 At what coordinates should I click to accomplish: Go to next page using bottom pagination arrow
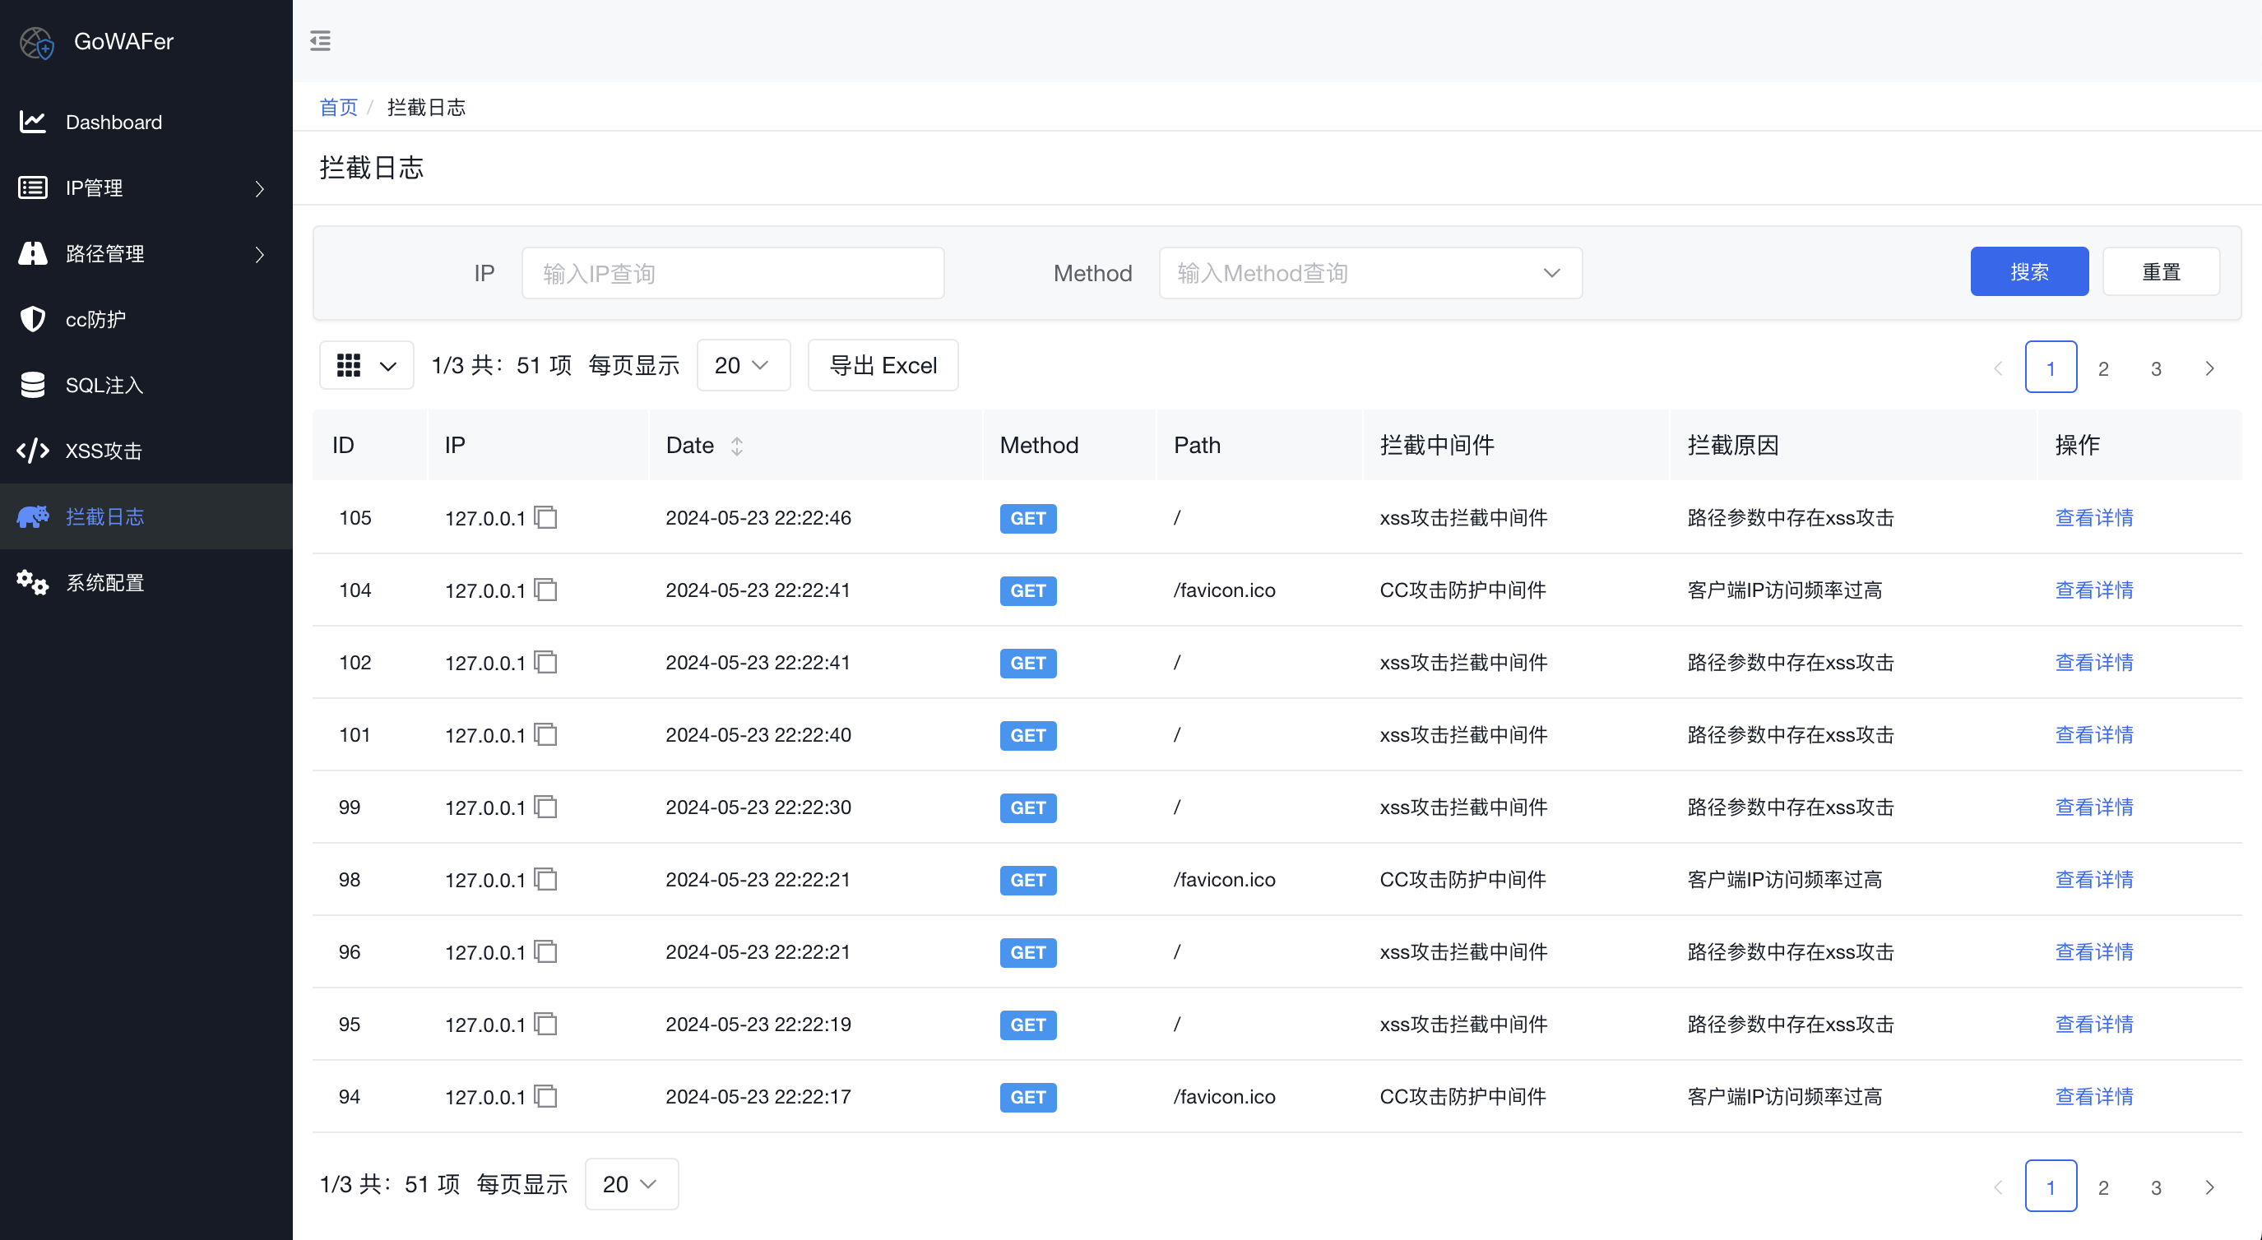[2209, 1187]
